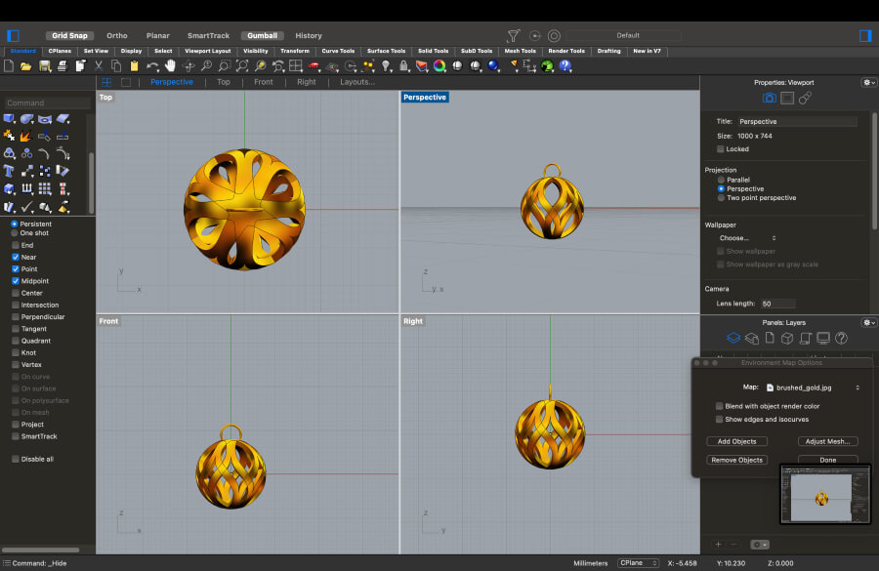Select the Parallel projection option
This screenshot has width=879, height=571.
tap(722, 180)
